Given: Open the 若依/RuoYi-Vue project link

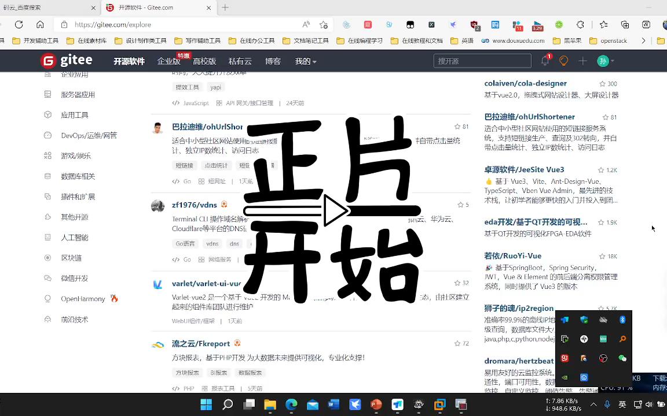Looking at the screenshot, I should point(512,255).
